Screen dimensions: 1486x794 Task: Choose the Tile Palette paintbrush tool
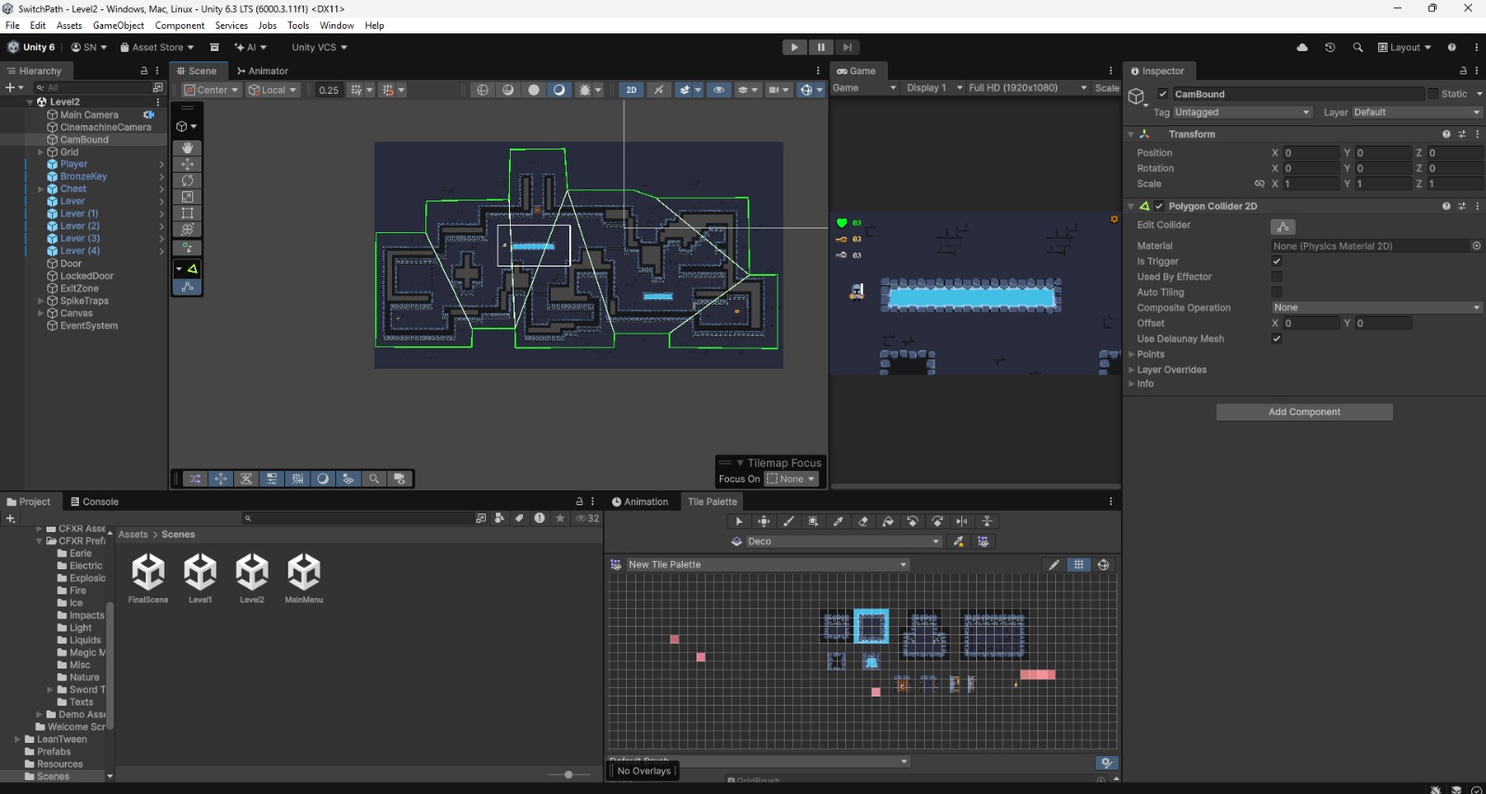[x=789, y=521]
